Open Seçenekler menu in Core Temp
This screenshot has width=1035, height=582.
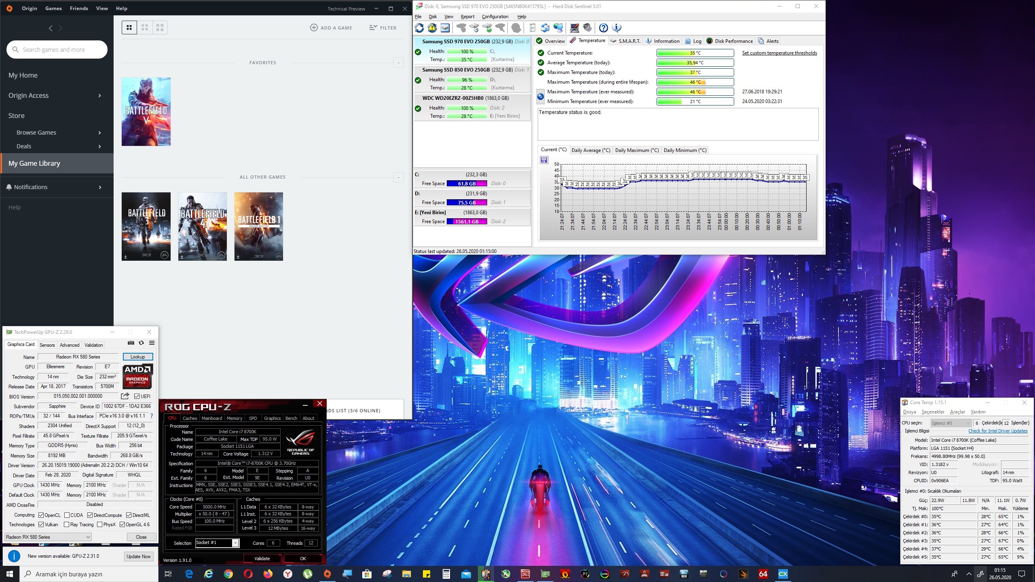[933, 412]
